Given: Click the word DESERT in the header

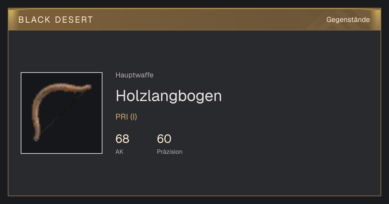Looking at the screenshot, I should click(74, 20).
